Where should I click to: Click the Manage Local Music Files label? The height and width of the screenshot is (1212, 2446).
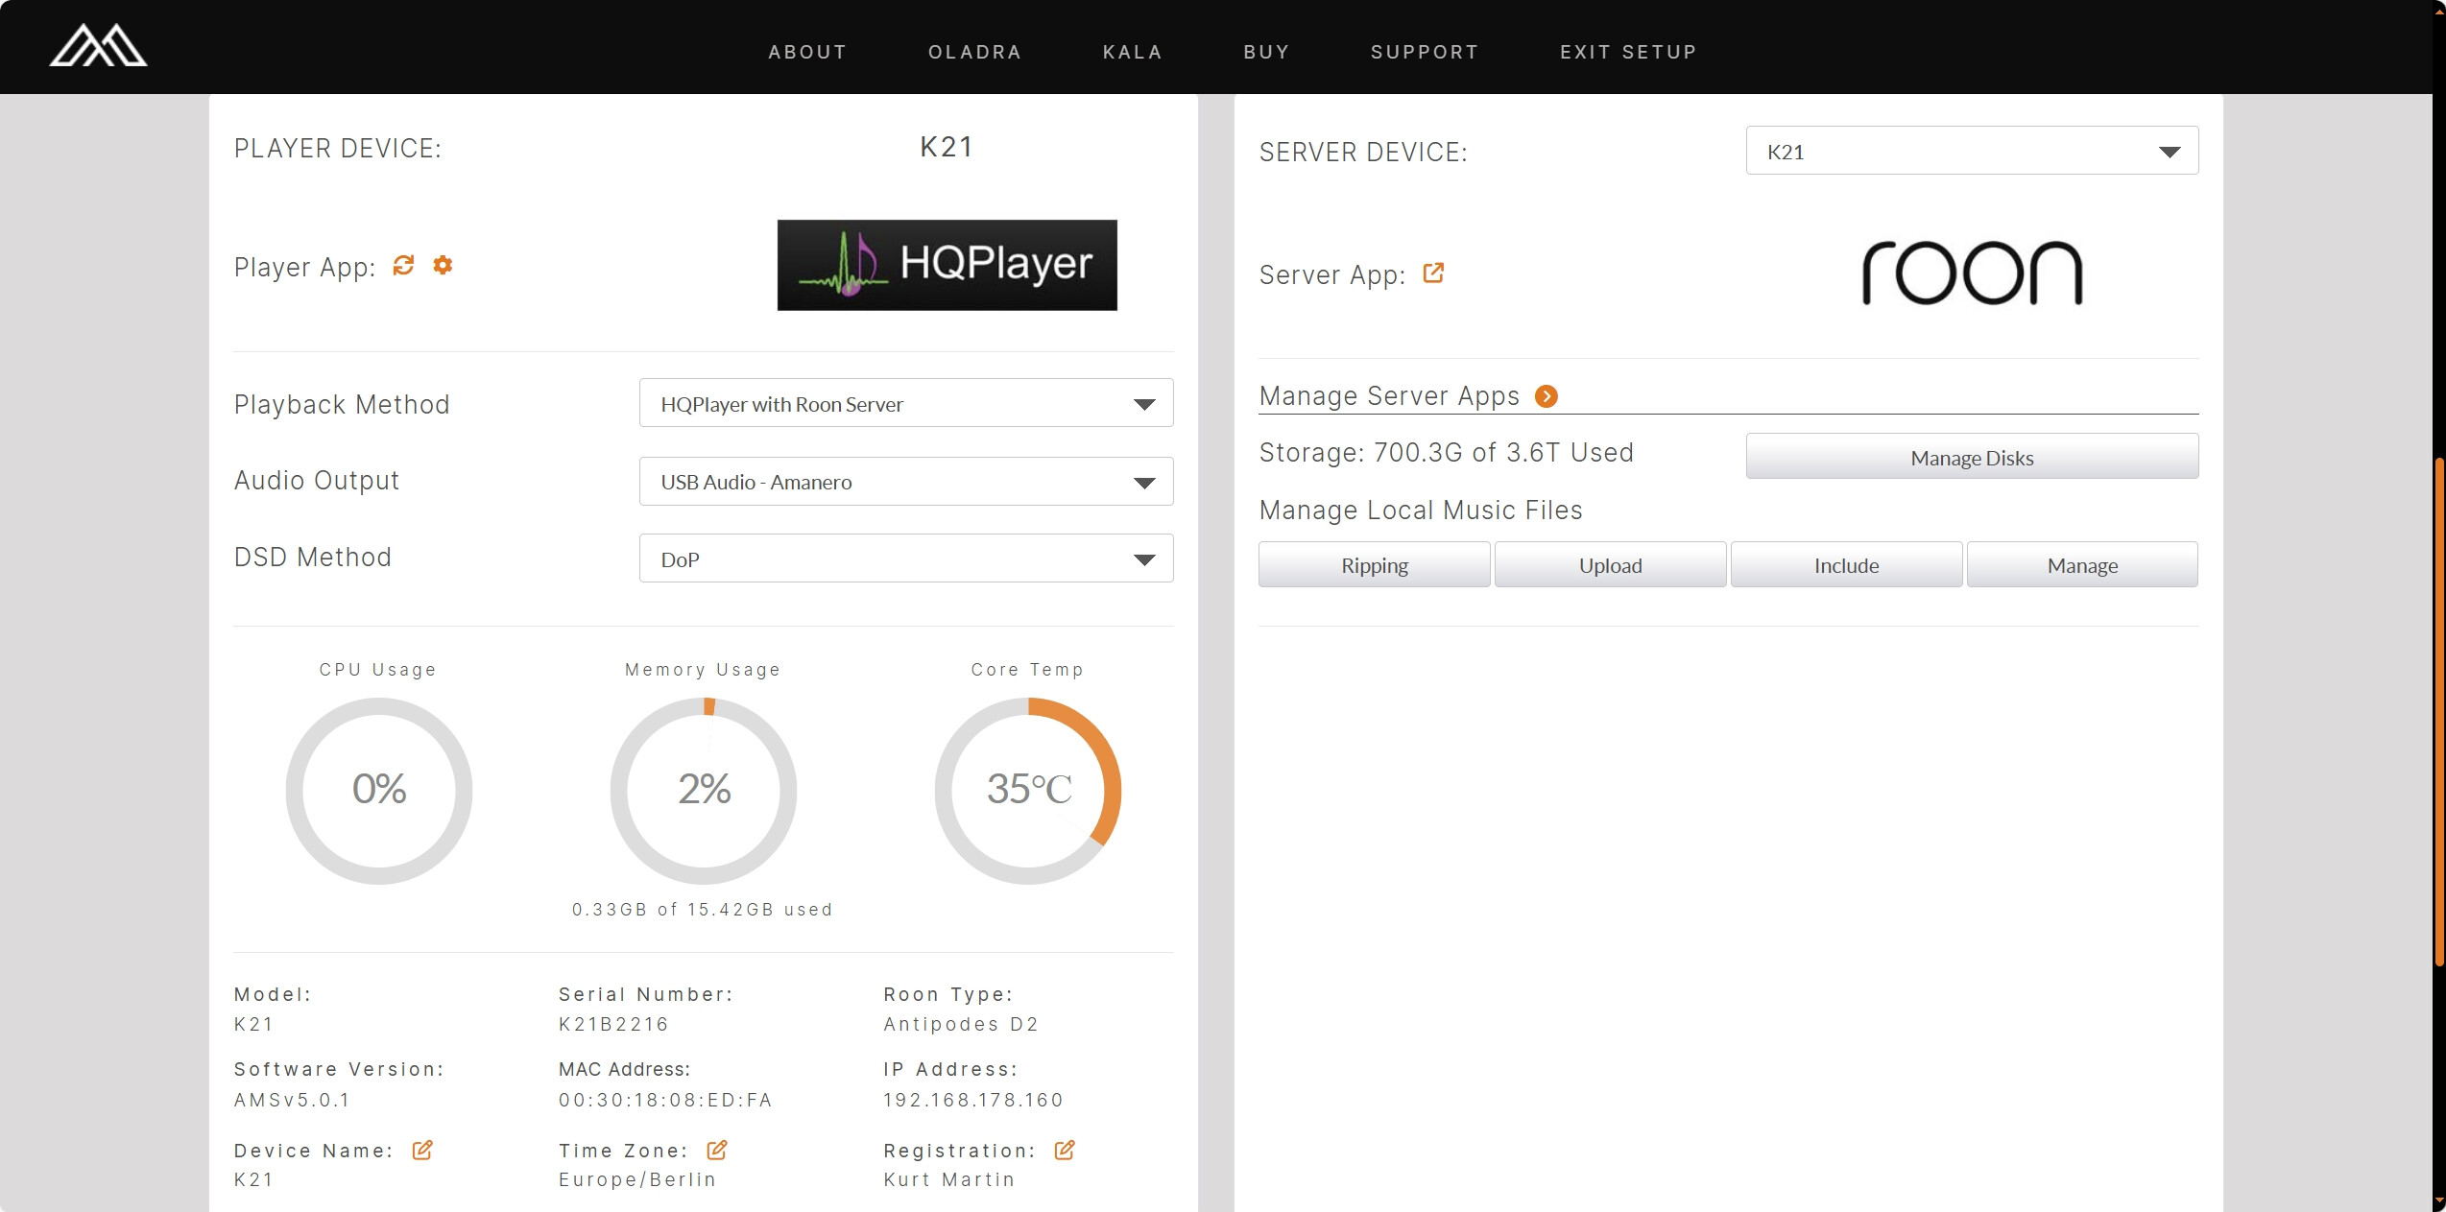coord(1421,510)
